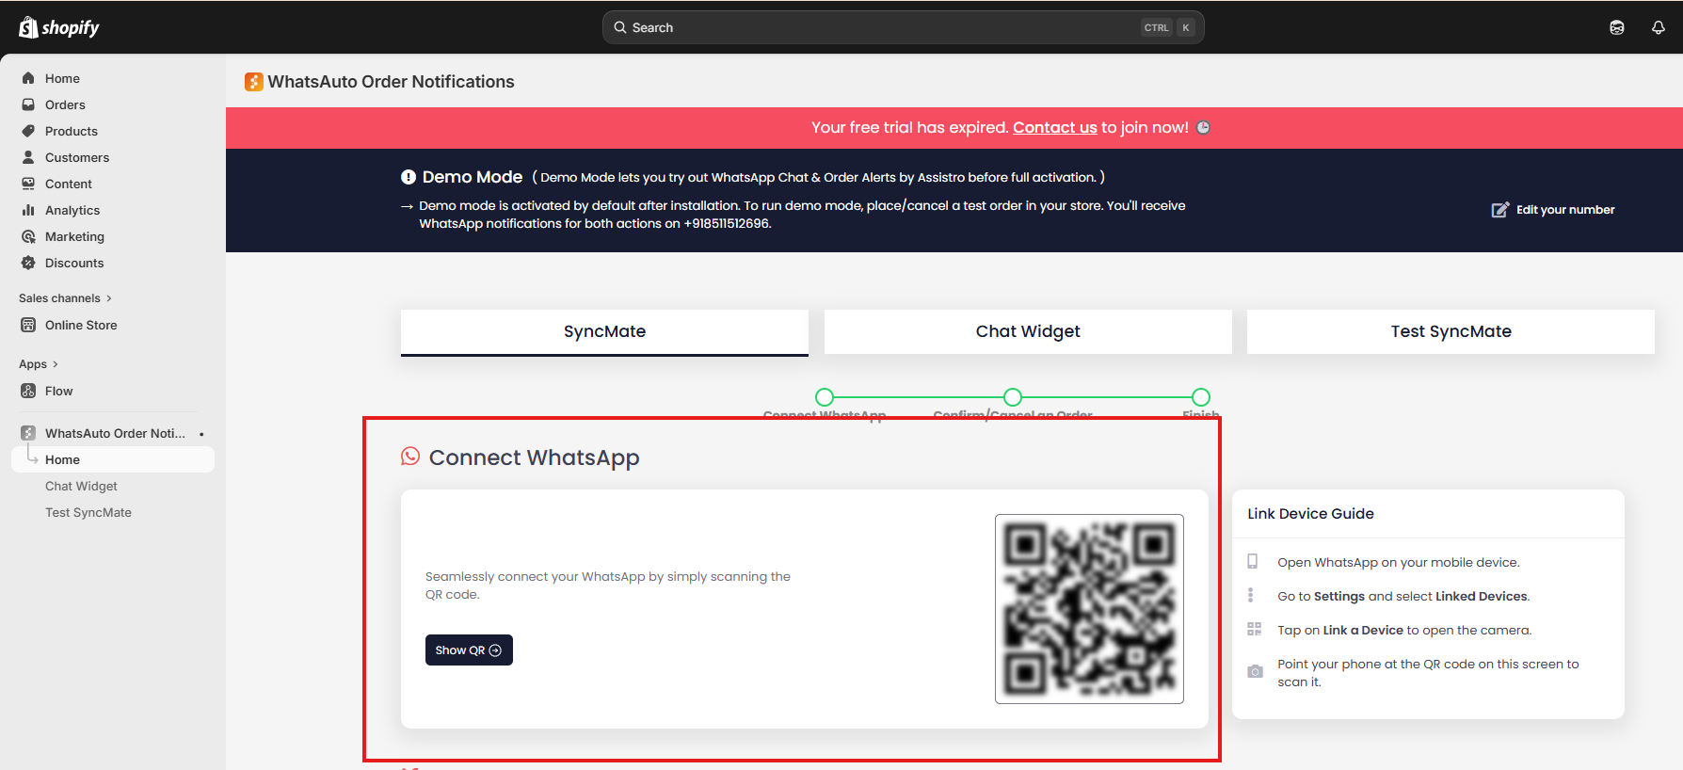Select the SyncMate tab
Screen dimensions: 1683x770
click(x=604, y=331)
